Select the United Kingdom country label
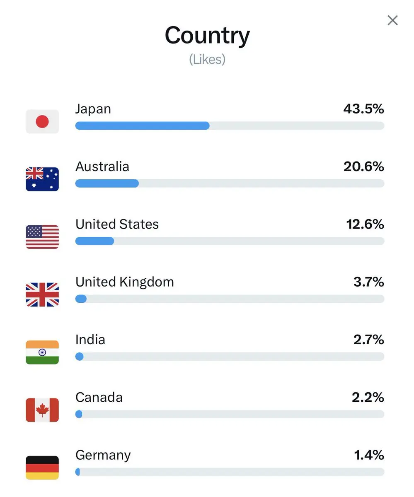This screenshot has width=414, height=497. (x=125, y=282)
